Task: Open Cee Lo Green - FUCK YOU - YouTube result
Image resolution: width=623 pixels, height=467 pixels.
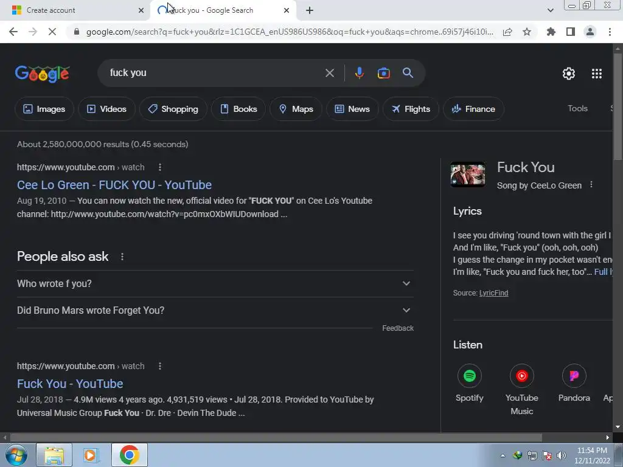Action: click(x=114, y=185)
